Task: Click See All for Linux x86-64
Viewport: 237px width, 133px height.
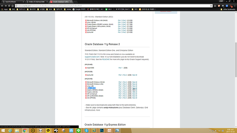Action: coord(135,88)
